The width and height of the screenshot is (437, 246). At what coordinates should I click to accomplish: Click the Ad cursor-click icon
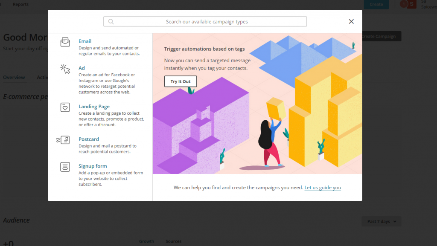tap(65, 69)
